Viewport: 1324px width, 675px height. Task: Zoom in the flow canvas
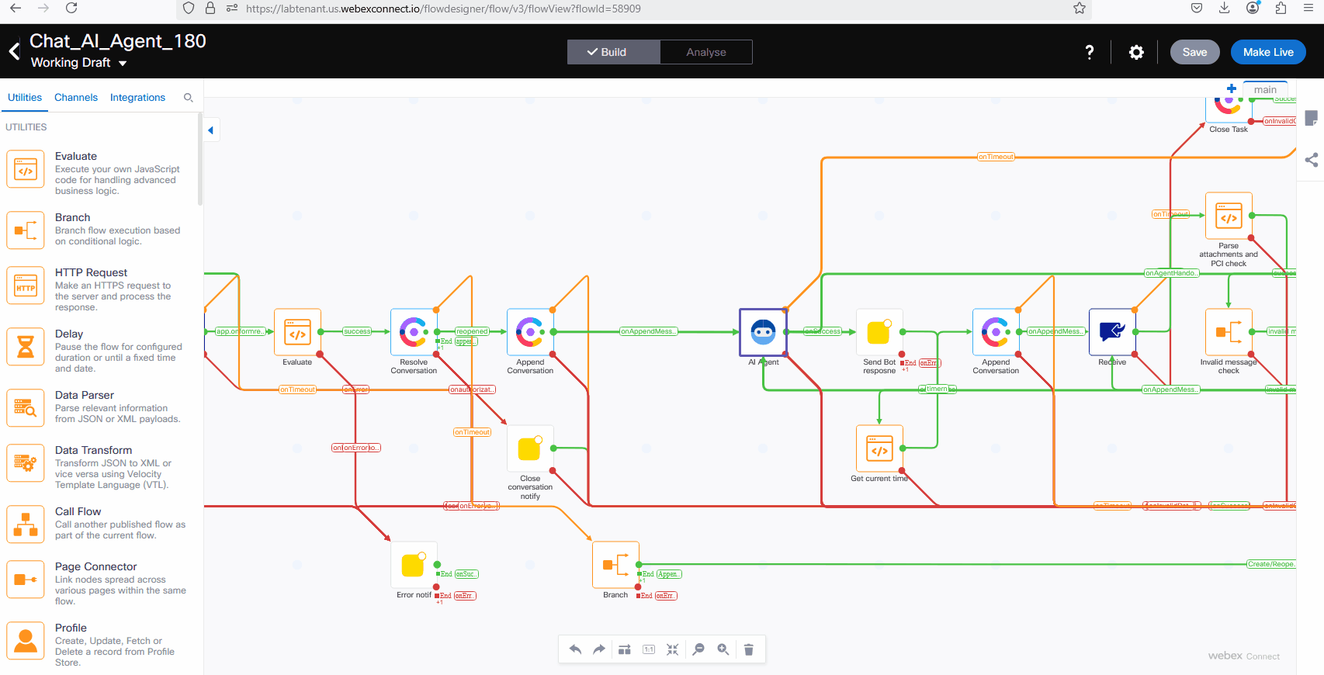[723, 649]
